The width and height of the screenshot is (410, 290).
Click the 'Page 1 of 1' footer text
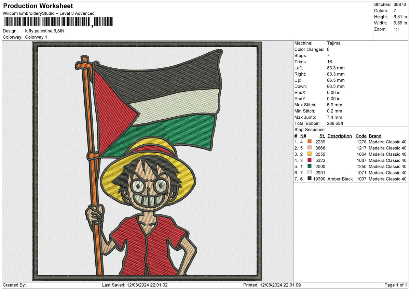[396, 285]
